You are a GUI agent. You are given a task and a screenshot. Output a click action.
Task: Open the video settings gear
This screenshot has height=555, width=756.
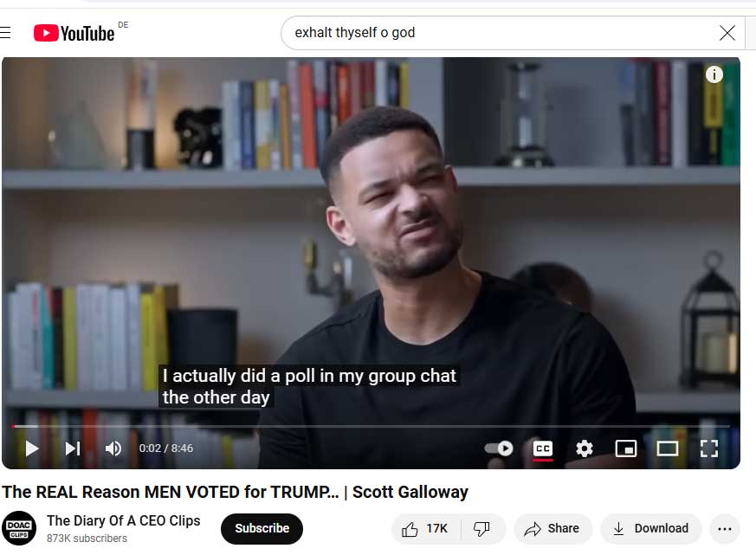[x=585, y=449]
